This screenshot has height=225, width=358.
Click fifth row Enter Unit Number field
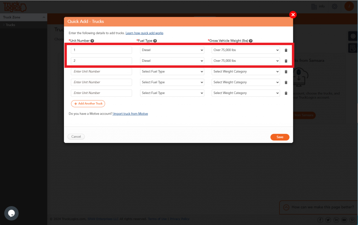101,93
